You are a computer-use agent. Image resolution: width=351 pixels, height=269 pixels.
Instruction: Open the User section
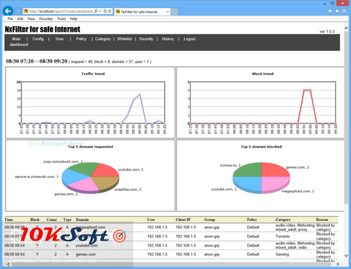pos(60,39)
